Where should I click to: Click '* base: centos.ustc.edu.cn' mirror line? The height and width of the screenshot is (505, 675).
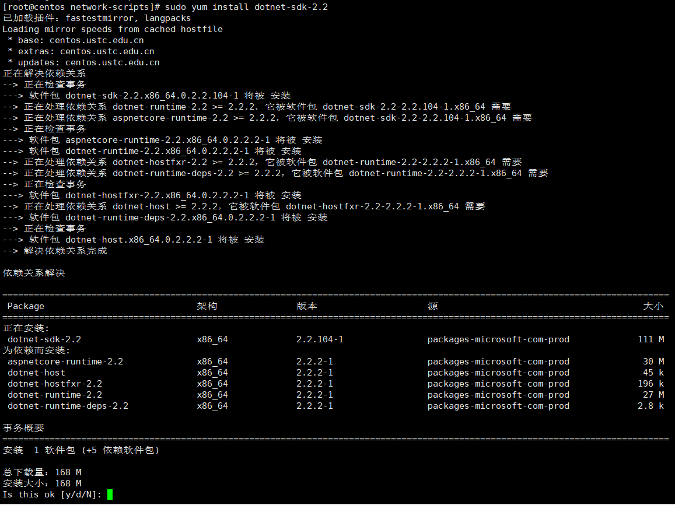pyautogui.click(x=76, y=40)
